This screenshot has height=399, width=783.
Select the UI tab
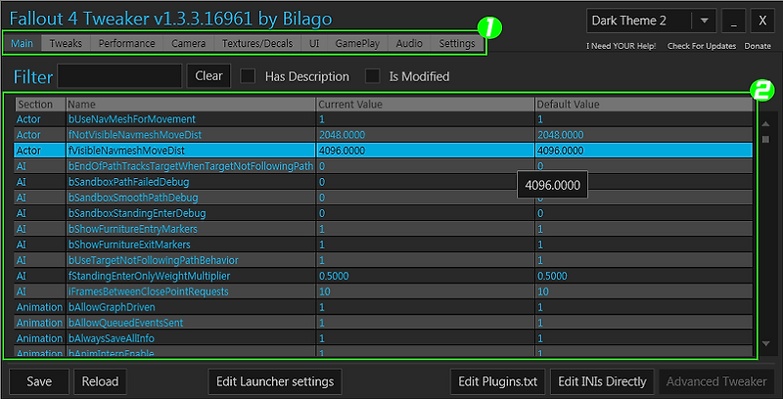(314, 43)
